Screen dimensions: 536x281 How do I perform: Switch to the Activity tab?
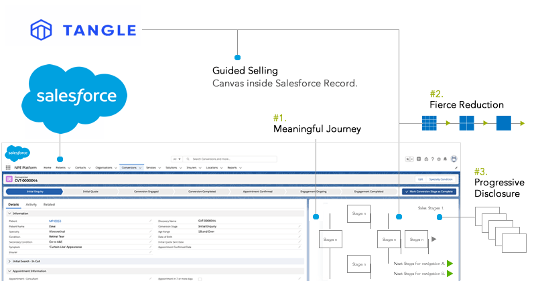click(31, 205)
